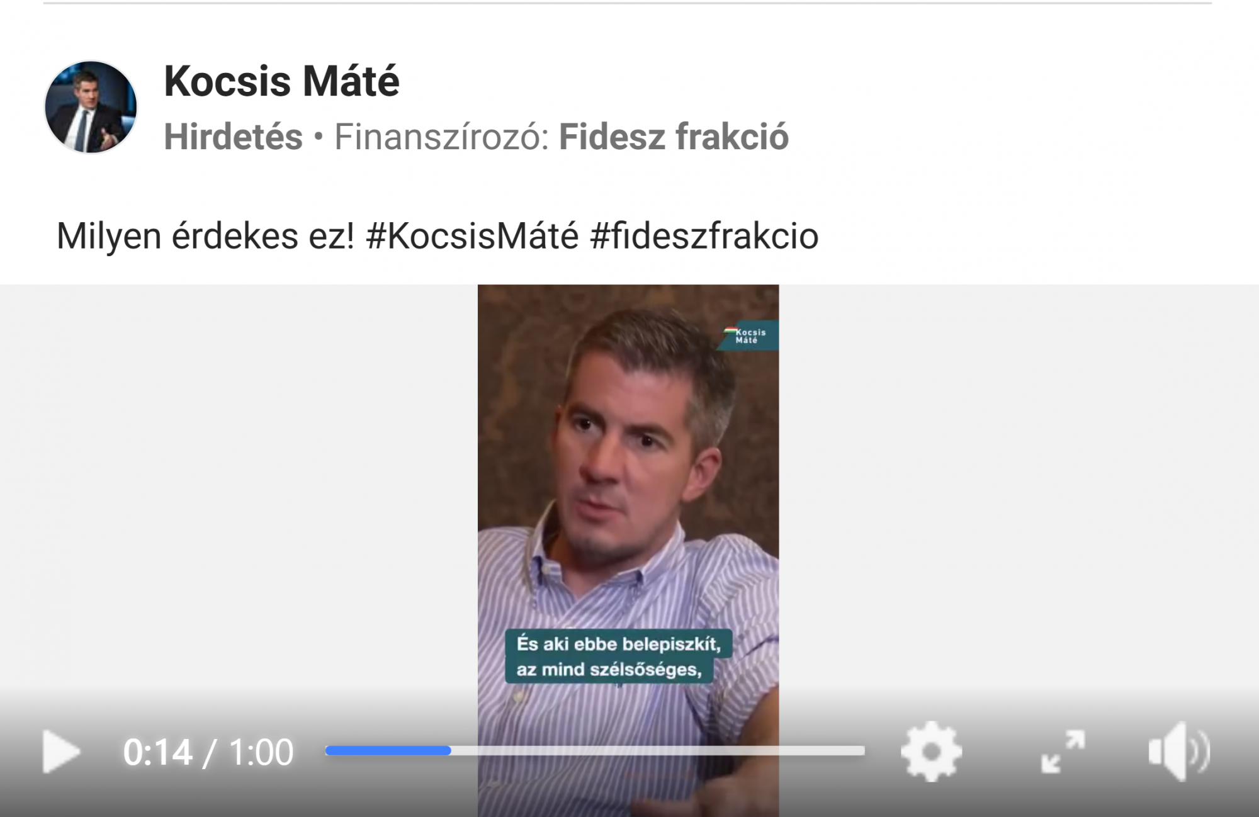
Task: Expand the video to fullscreen
Action: pyautogui.click(x=1063, y=752)
